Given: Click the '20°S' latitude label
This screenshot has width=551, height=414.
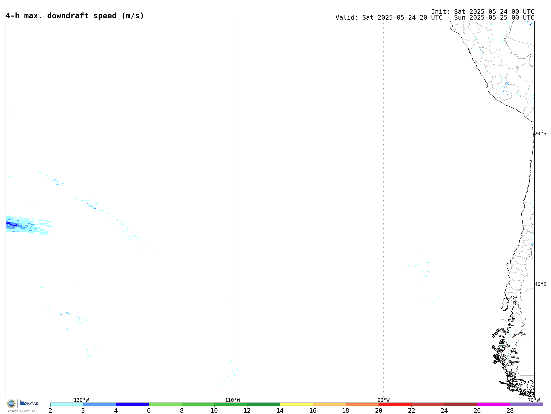Looking at the screenshot, I should point(540,134).
